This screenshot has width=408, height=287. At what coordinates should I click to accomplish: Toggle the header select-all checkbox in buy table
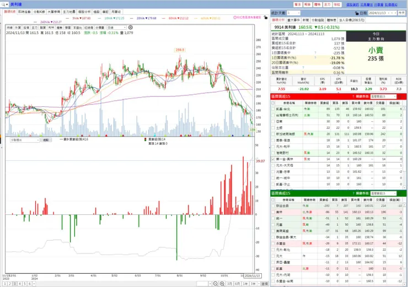pyautogui.click(x=273, y=103)
